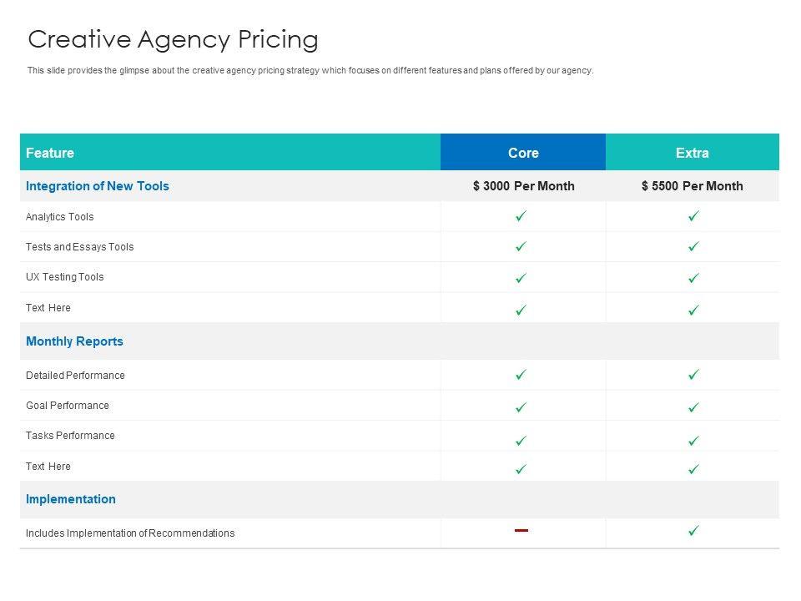The height and width of the screenshot is (601, 801).
Task: Click the $ 5500 Per Month price
Action: point(693,186)
